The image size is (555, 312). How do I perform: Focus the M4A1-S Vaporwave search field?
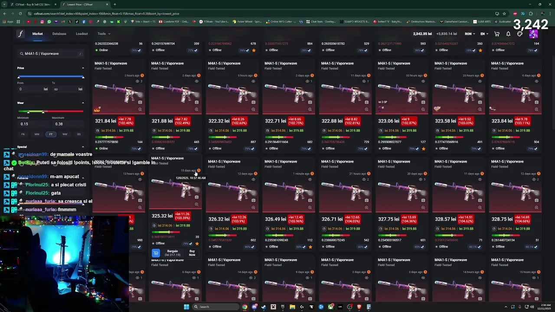coord(51,54)
